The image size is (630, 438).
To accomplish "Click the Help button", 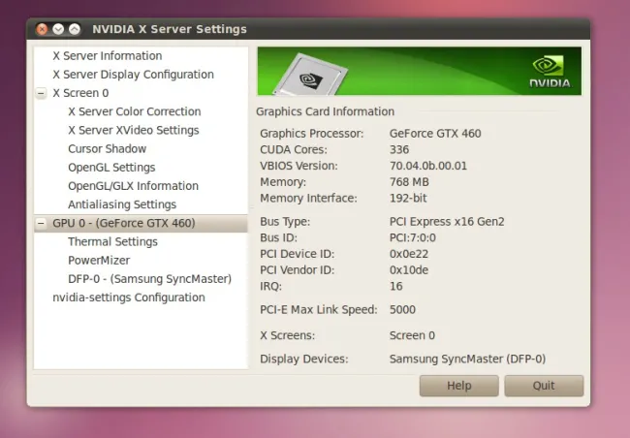I will 459,386.
